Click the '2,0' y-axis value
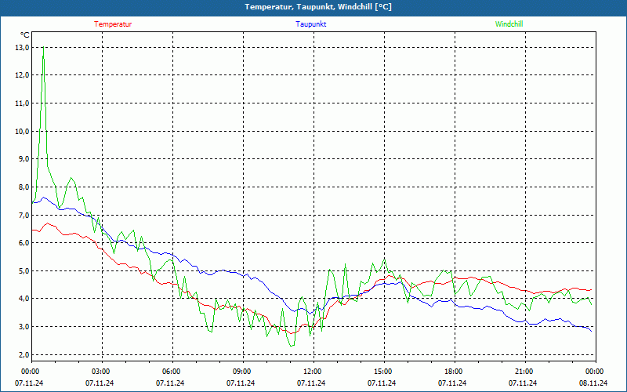This screenshot has height=392, width=627. pos(24,354)
